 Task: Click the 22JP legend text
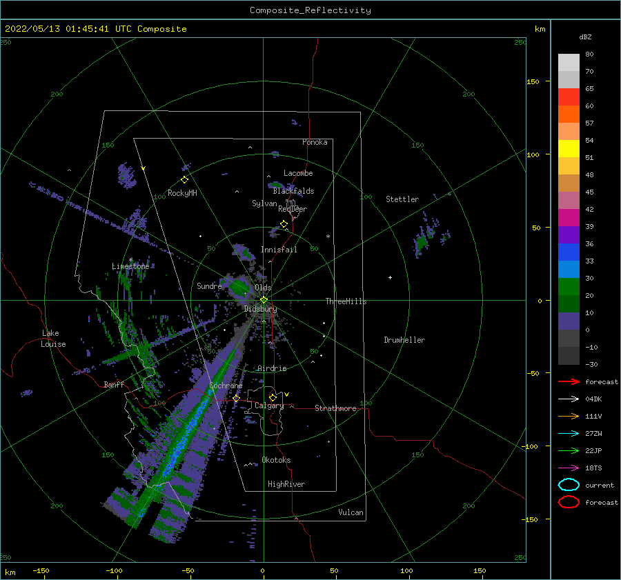tap(593, 450)
